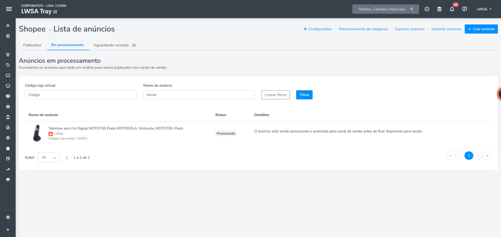Switch to the Publicados tab

32,45
